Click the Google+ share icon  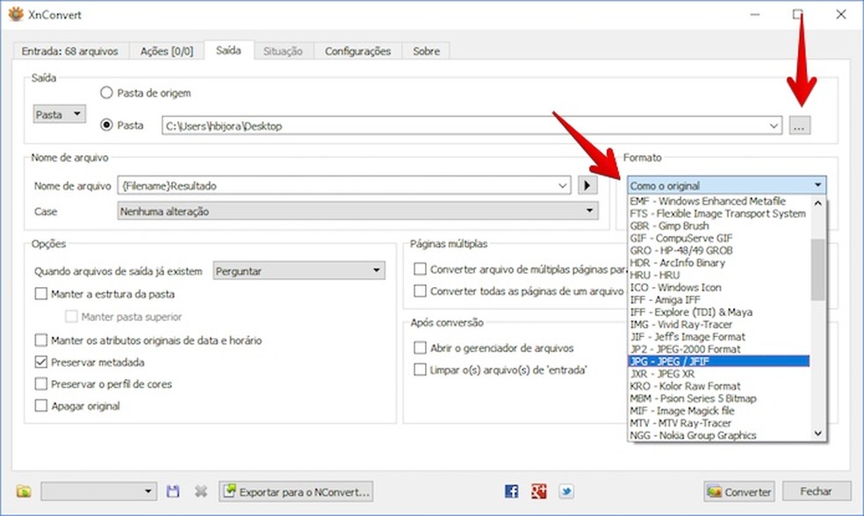537,491
